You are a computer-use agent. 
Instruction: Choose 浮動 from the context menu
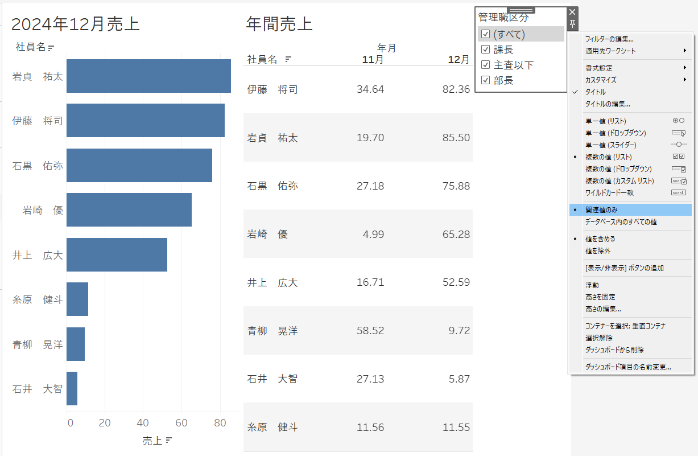630,285
